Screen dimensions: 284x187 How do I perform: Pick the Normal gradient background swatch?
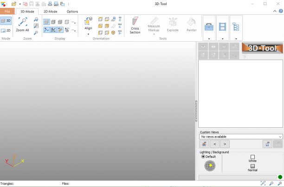pyautogui.click(x=252, y=166)
